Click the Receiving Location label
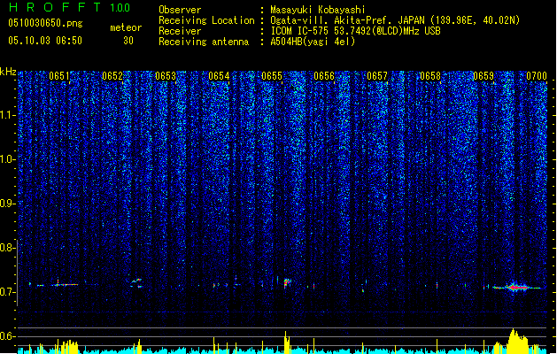This screenshot has width=557, height=354. click(x=206, y=20)
